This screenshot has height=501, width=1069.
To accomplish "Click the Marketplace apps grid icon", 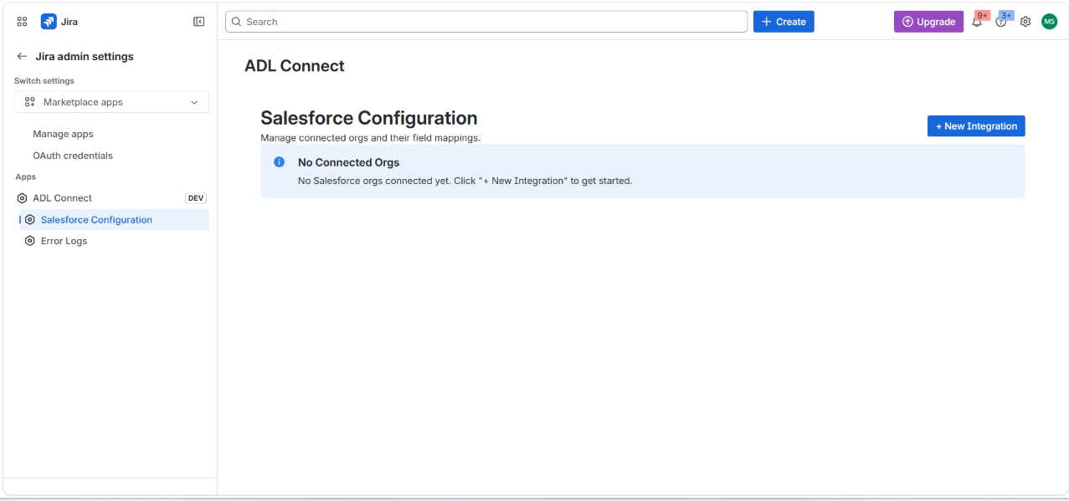I will [29, 102].
